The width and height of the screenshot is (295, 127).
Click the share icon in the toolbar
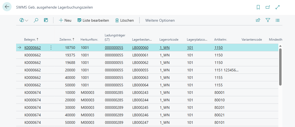258,20
